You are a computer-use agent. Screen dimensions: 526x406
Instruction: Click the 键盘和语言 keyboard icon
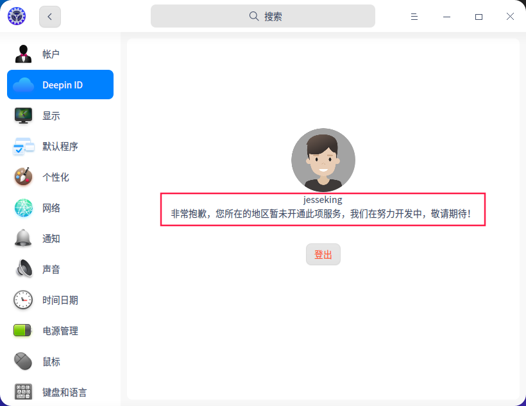pyautogui.click(x=23, y=392)
